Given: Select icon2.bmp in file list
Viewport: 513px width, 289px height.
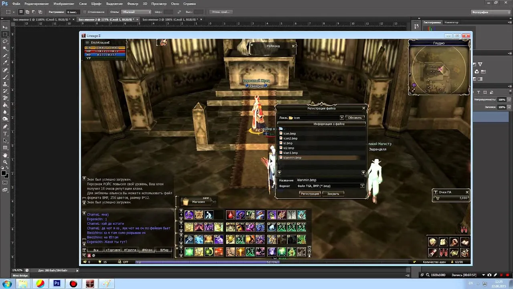Looking at the screenshot, I should click(x=291, y=138).
